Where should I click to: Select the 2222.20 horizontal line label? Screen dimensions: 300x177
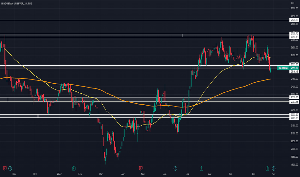[x=295, y=115]
